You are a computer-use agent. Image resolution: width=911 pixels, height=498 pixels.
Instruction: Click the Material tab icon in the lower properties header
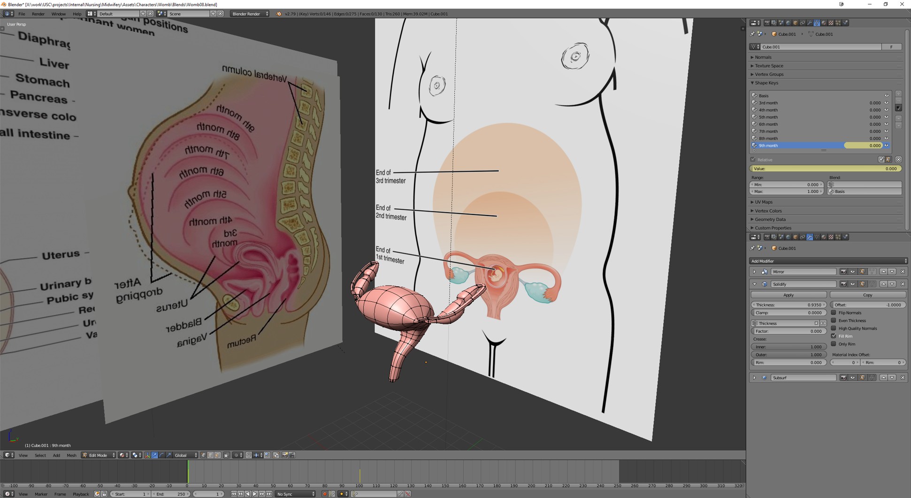(x=824, y=237)
